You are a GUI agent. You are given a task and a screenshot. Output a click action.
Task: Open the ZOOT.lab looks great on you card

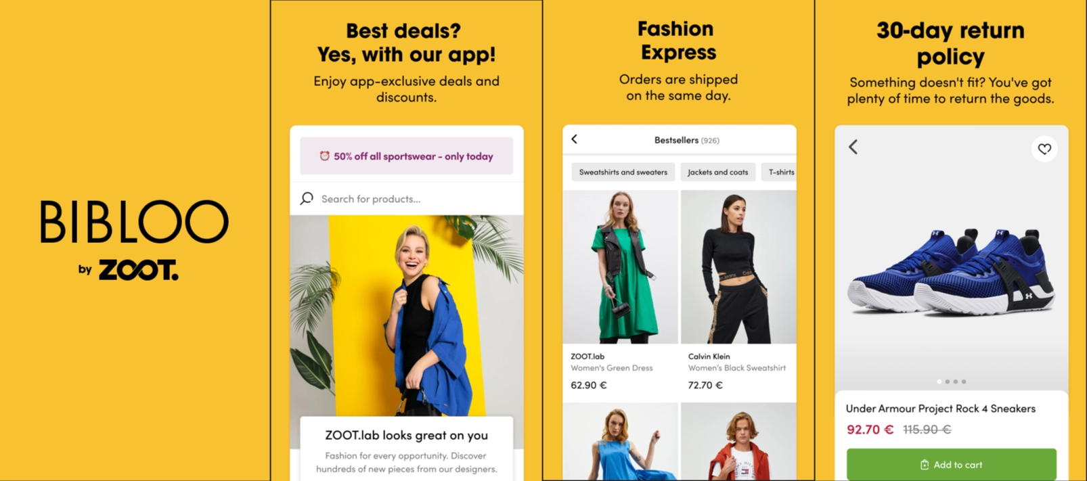tap(407, 449)
